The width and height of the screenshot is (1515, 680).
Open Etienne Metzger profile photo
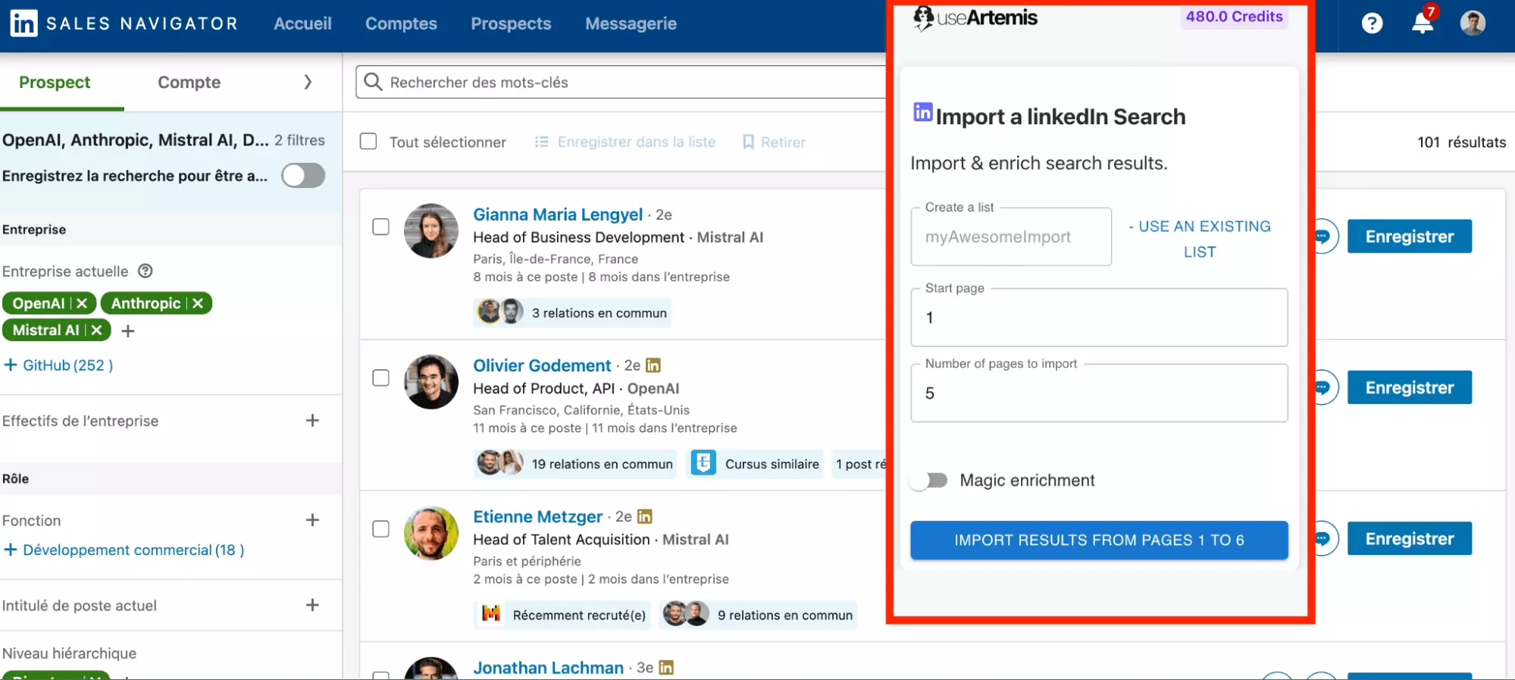pos(431,533)
